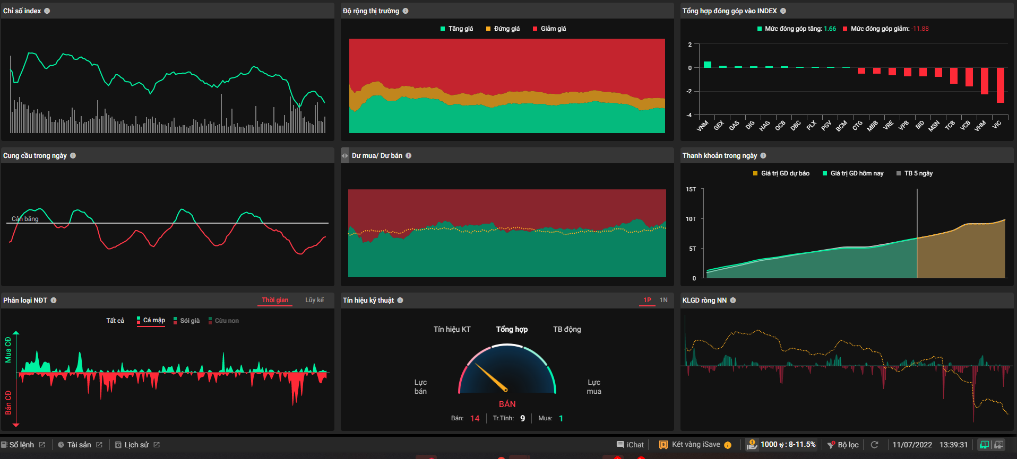Collapse the Dư mua/ Dư bán panel arrows

[345, 156]
